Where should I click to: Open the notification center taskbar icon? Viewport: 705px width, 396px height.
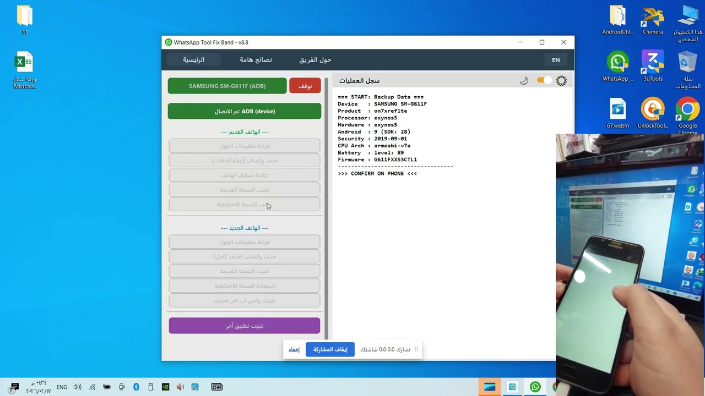14,387
